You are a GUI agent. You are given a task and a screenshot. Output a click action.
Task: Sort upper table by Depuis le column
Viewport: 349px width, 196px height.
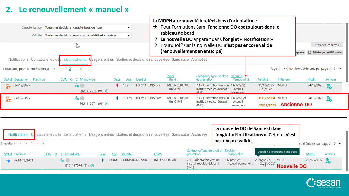21,79
